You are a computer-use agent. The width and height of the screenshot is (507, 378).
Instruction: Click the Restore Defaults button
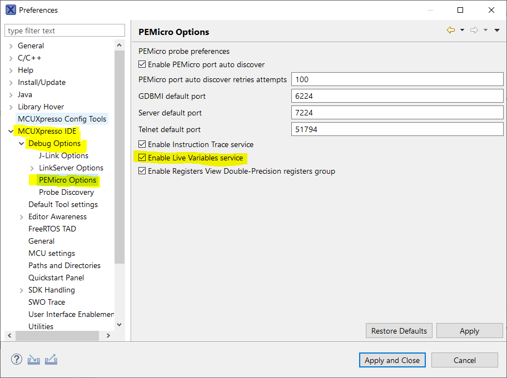pos(399,331)
